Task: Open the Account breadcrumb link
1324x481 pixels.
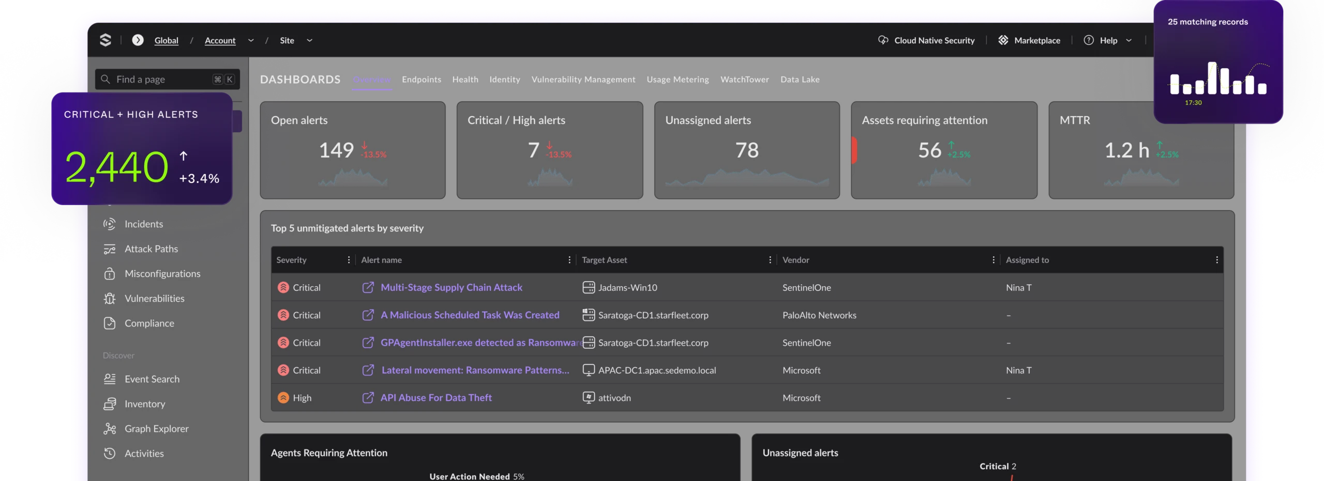Action: 220,40
